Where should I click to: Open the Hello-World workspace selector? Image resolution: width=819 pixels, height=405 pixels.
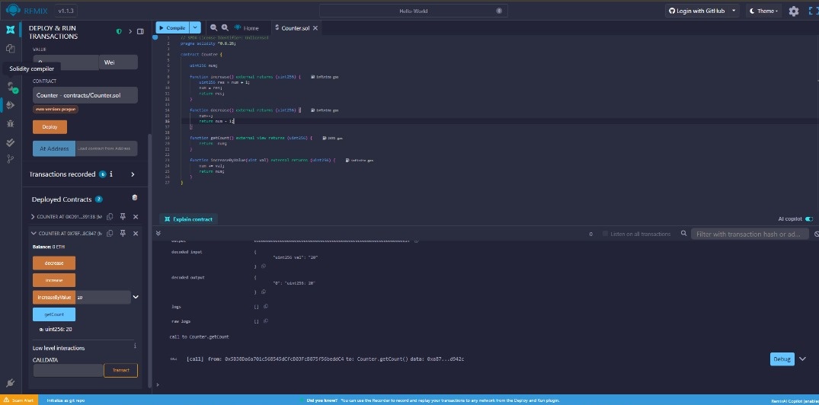tap(413, 11)
